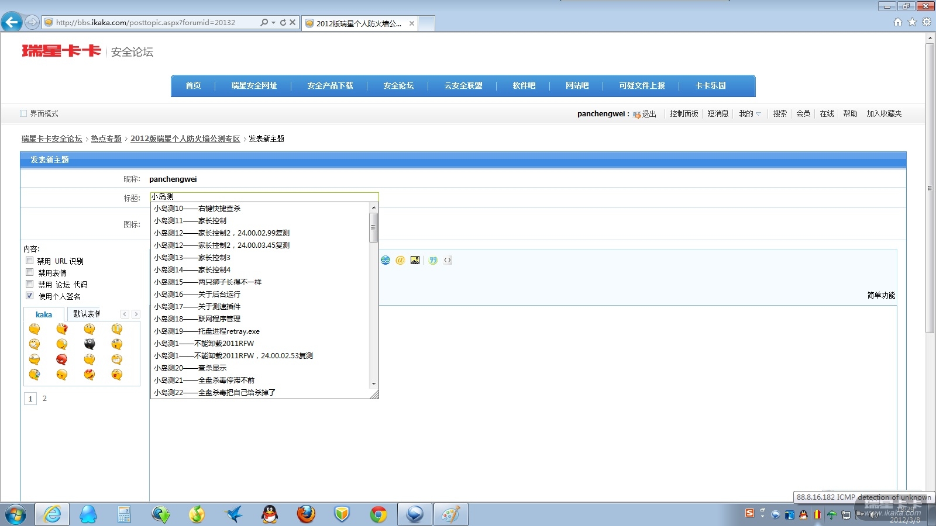Click the suggestion list scrollbar thumb

point(373,227)
